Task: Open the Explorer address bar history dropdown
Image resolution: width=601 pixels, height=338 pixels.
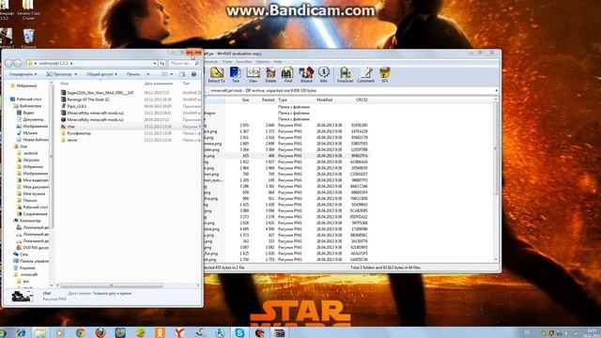Action: (155, 63)
